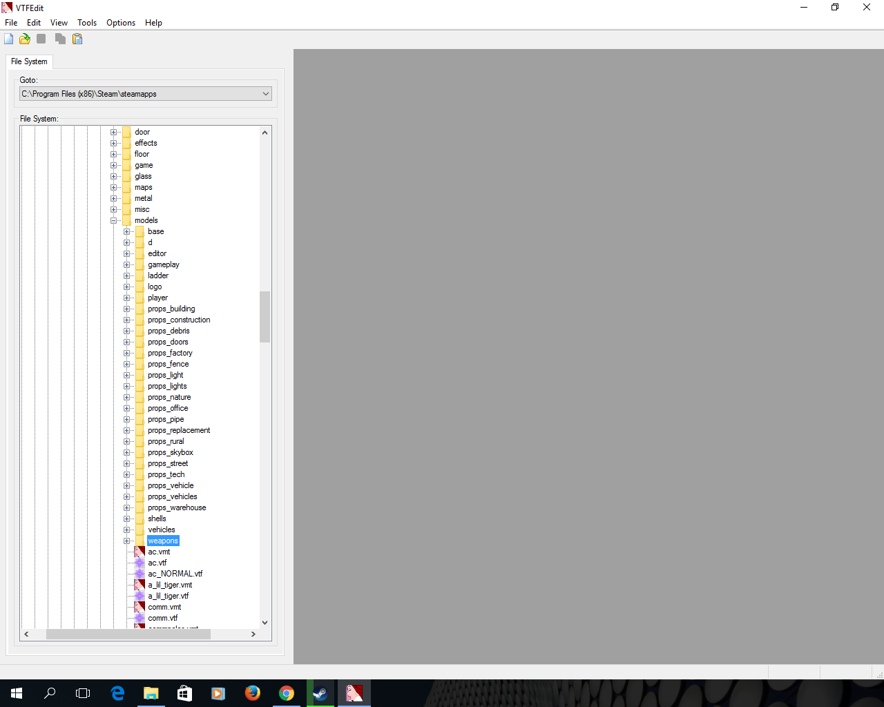This screenshot has height=707, width=884.
Task: Select the "editor" folder
Action: [157, 253]
